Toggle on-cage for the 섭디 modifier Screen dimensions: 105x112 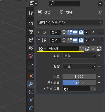(64, 32)
